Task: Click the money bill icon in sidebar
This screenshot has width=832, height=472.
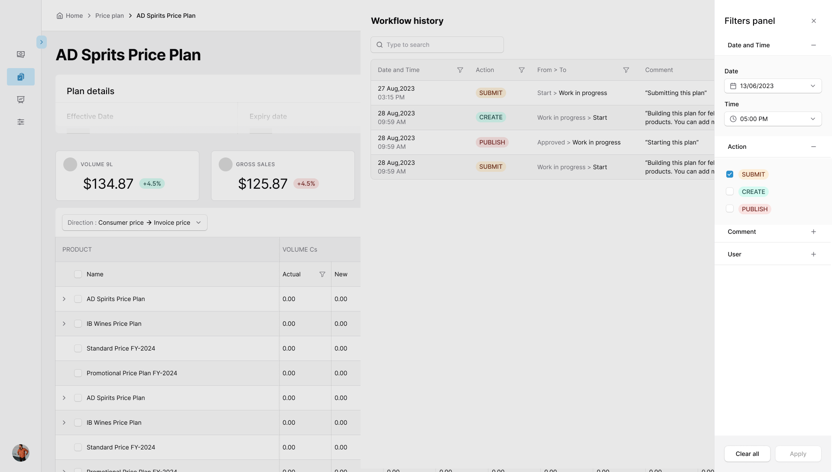Action: coord(21,54)
